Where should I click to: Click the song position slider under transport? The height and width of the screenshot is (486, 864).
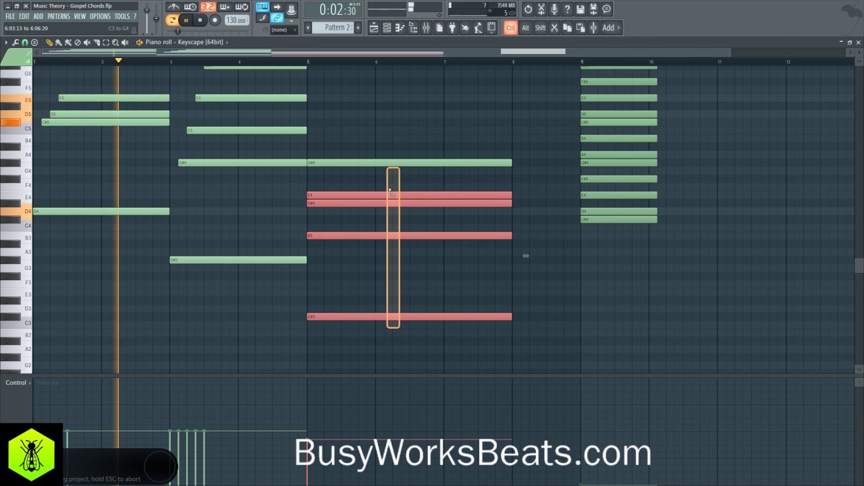point(207,30)
